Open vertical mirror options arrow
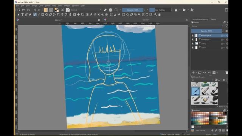Viewport: 242px width, 136px height. (x=188, y=10)
